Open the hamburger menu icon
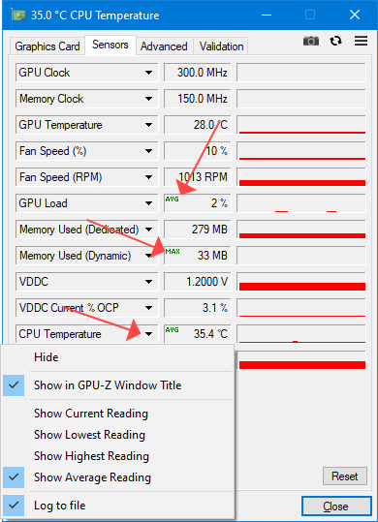This screenshot has height=522, width=378. pos(361,41)
